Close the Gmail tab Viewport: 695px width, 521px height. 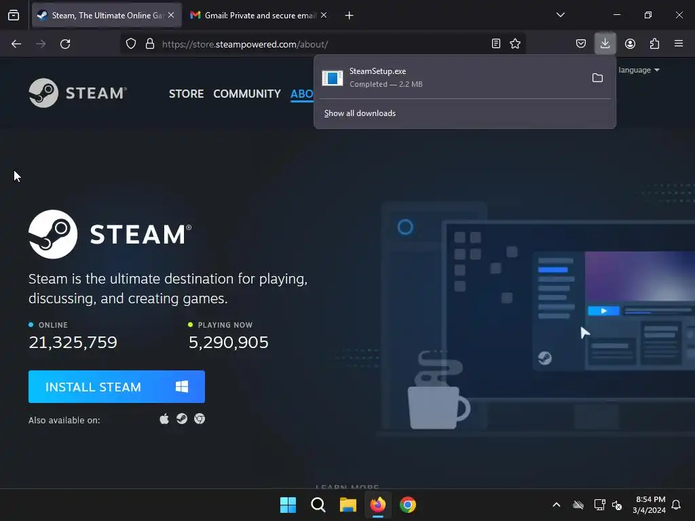[324, 15]
